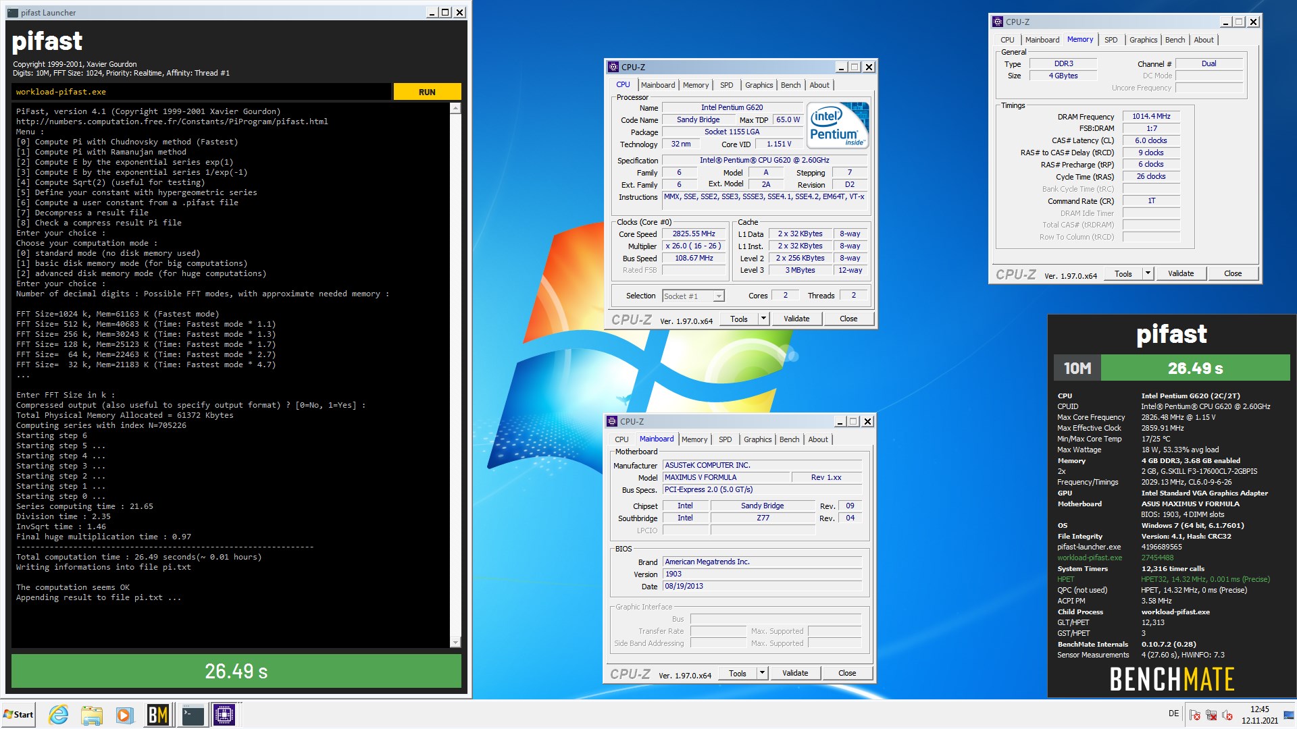Click CPU-Z icon in CPU tab window title bar

point(613,67)
